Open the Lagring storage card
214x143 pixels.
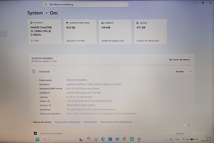tap(150, 32)
